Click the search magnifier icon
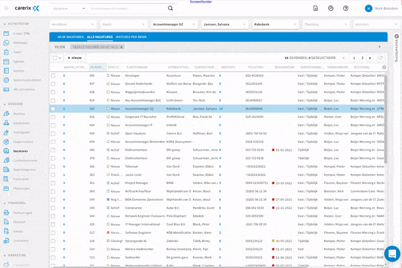Viewport: 402px width, 268px height. pyautogui.click(x=170, y=8)
